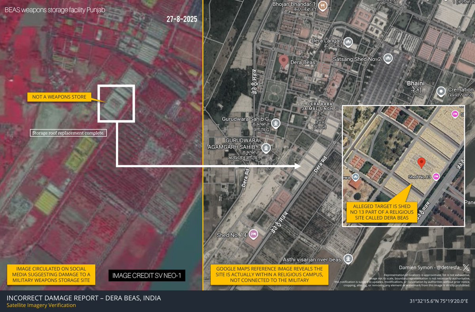Click the Cremation place label
This screenshot has height=312, width=475.
coord(461,92)
